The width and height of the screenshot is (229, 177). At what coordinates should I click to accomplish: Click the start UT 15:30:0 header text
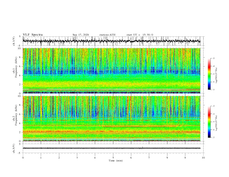(140, 35)
